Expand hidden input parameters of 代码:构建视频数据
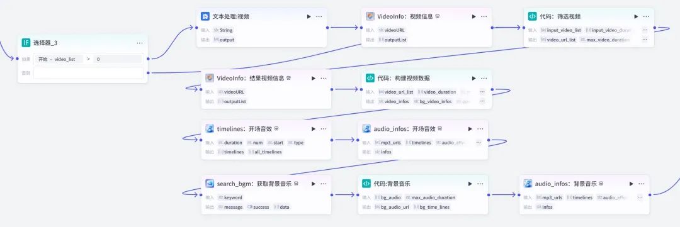680x227 pixels. pos(482,92)
